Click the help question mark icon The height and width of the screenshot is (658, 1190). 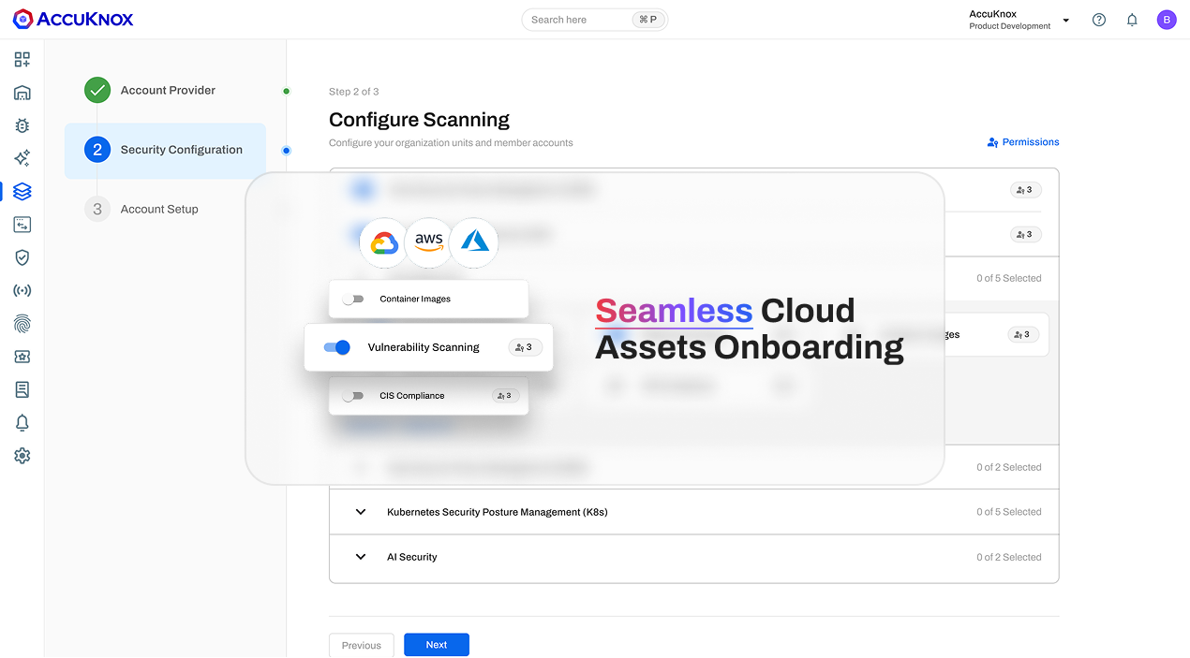point(1099,20)
